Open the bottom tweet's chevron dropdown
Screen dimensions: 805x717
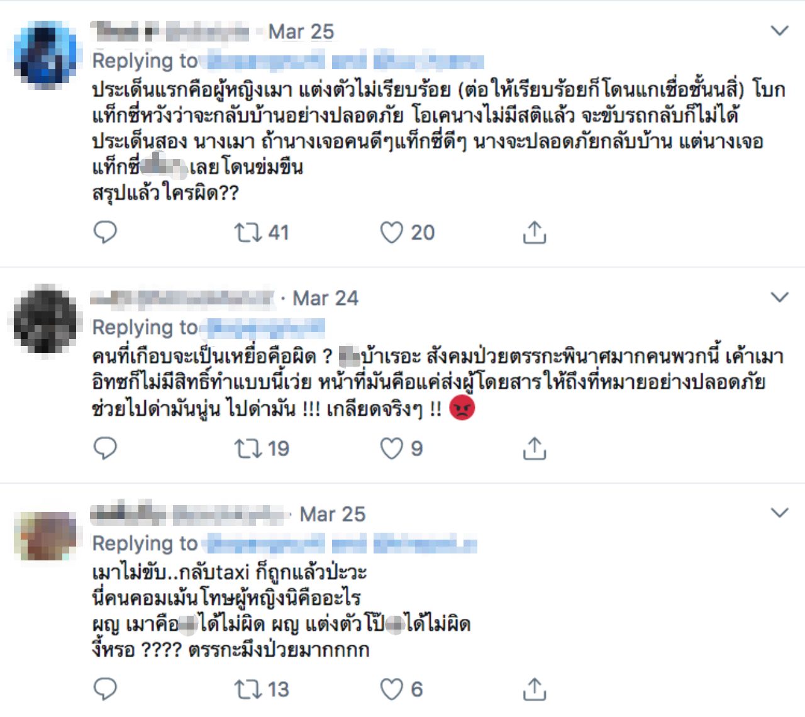pos(779,513)
